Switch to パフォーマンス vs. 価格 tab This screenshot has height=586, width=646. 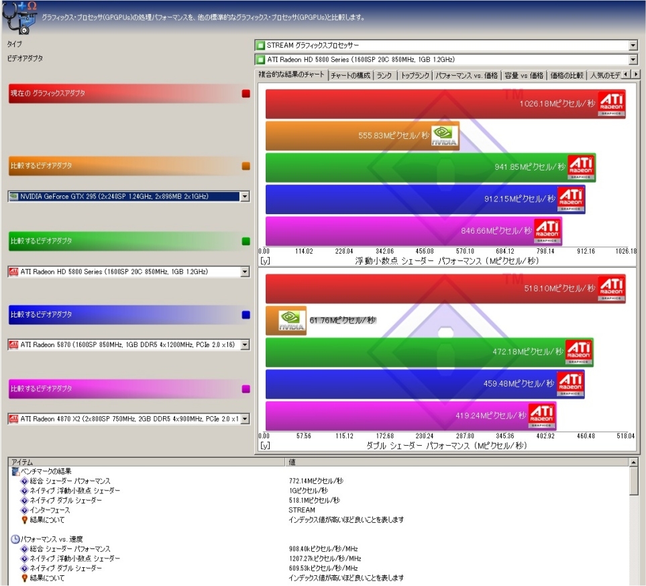point(467,75)
